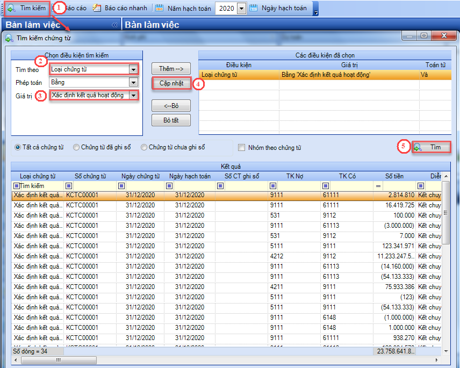Open Tìm kiếm in the top toolbar
Image resolution: width=460 pixels, height=368 pixels.
[27, 8]
